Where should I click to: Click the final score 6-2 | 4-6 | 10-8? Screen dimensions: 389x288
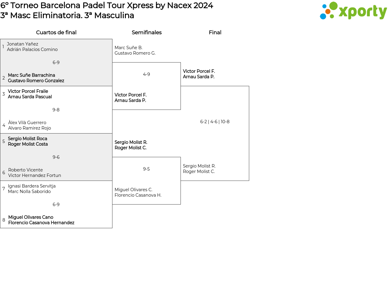pos(215,122)
